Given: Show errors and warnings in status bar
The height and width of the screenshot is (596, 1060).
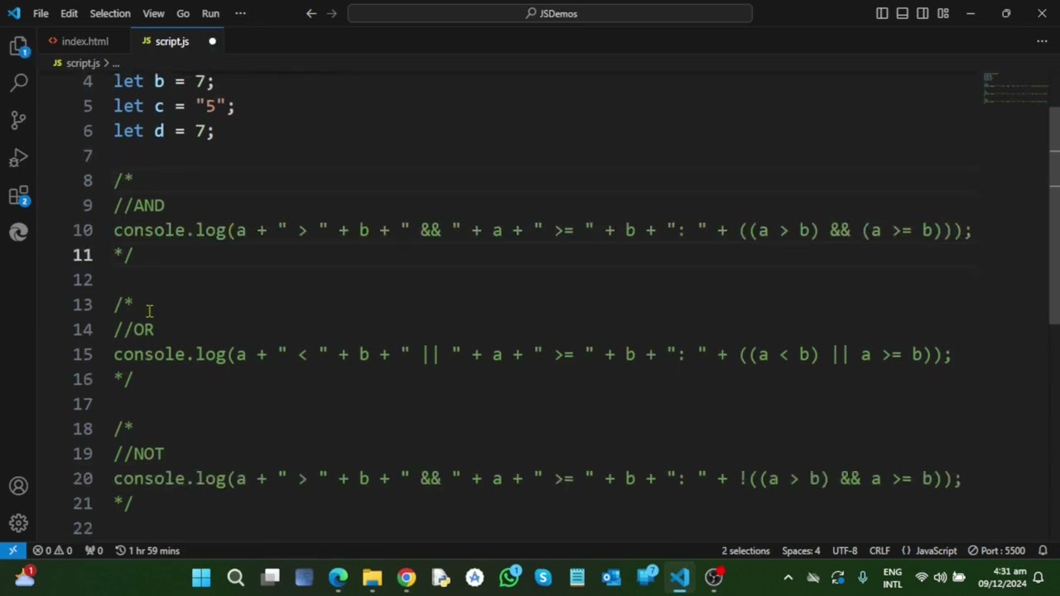Looking at the screenshot, I should click(x=52, y=550).
